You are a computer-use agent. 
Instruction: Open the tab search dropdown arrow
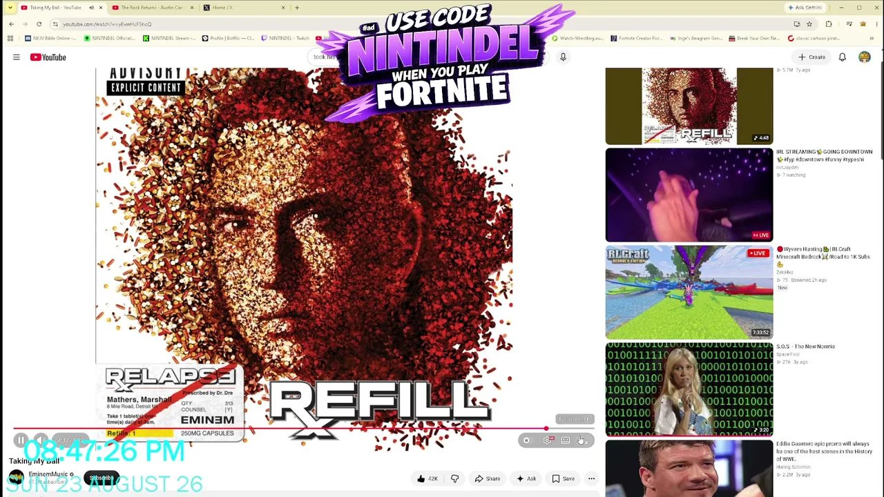[10, 8]
